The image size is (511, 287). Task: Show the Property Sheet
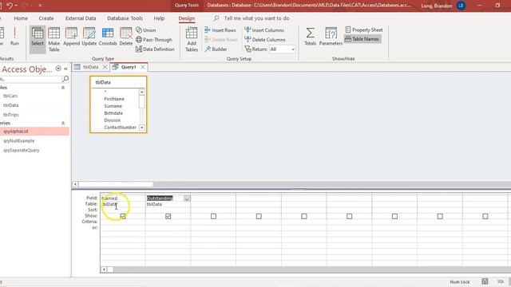pyautogui.click(x=364, y=30)
